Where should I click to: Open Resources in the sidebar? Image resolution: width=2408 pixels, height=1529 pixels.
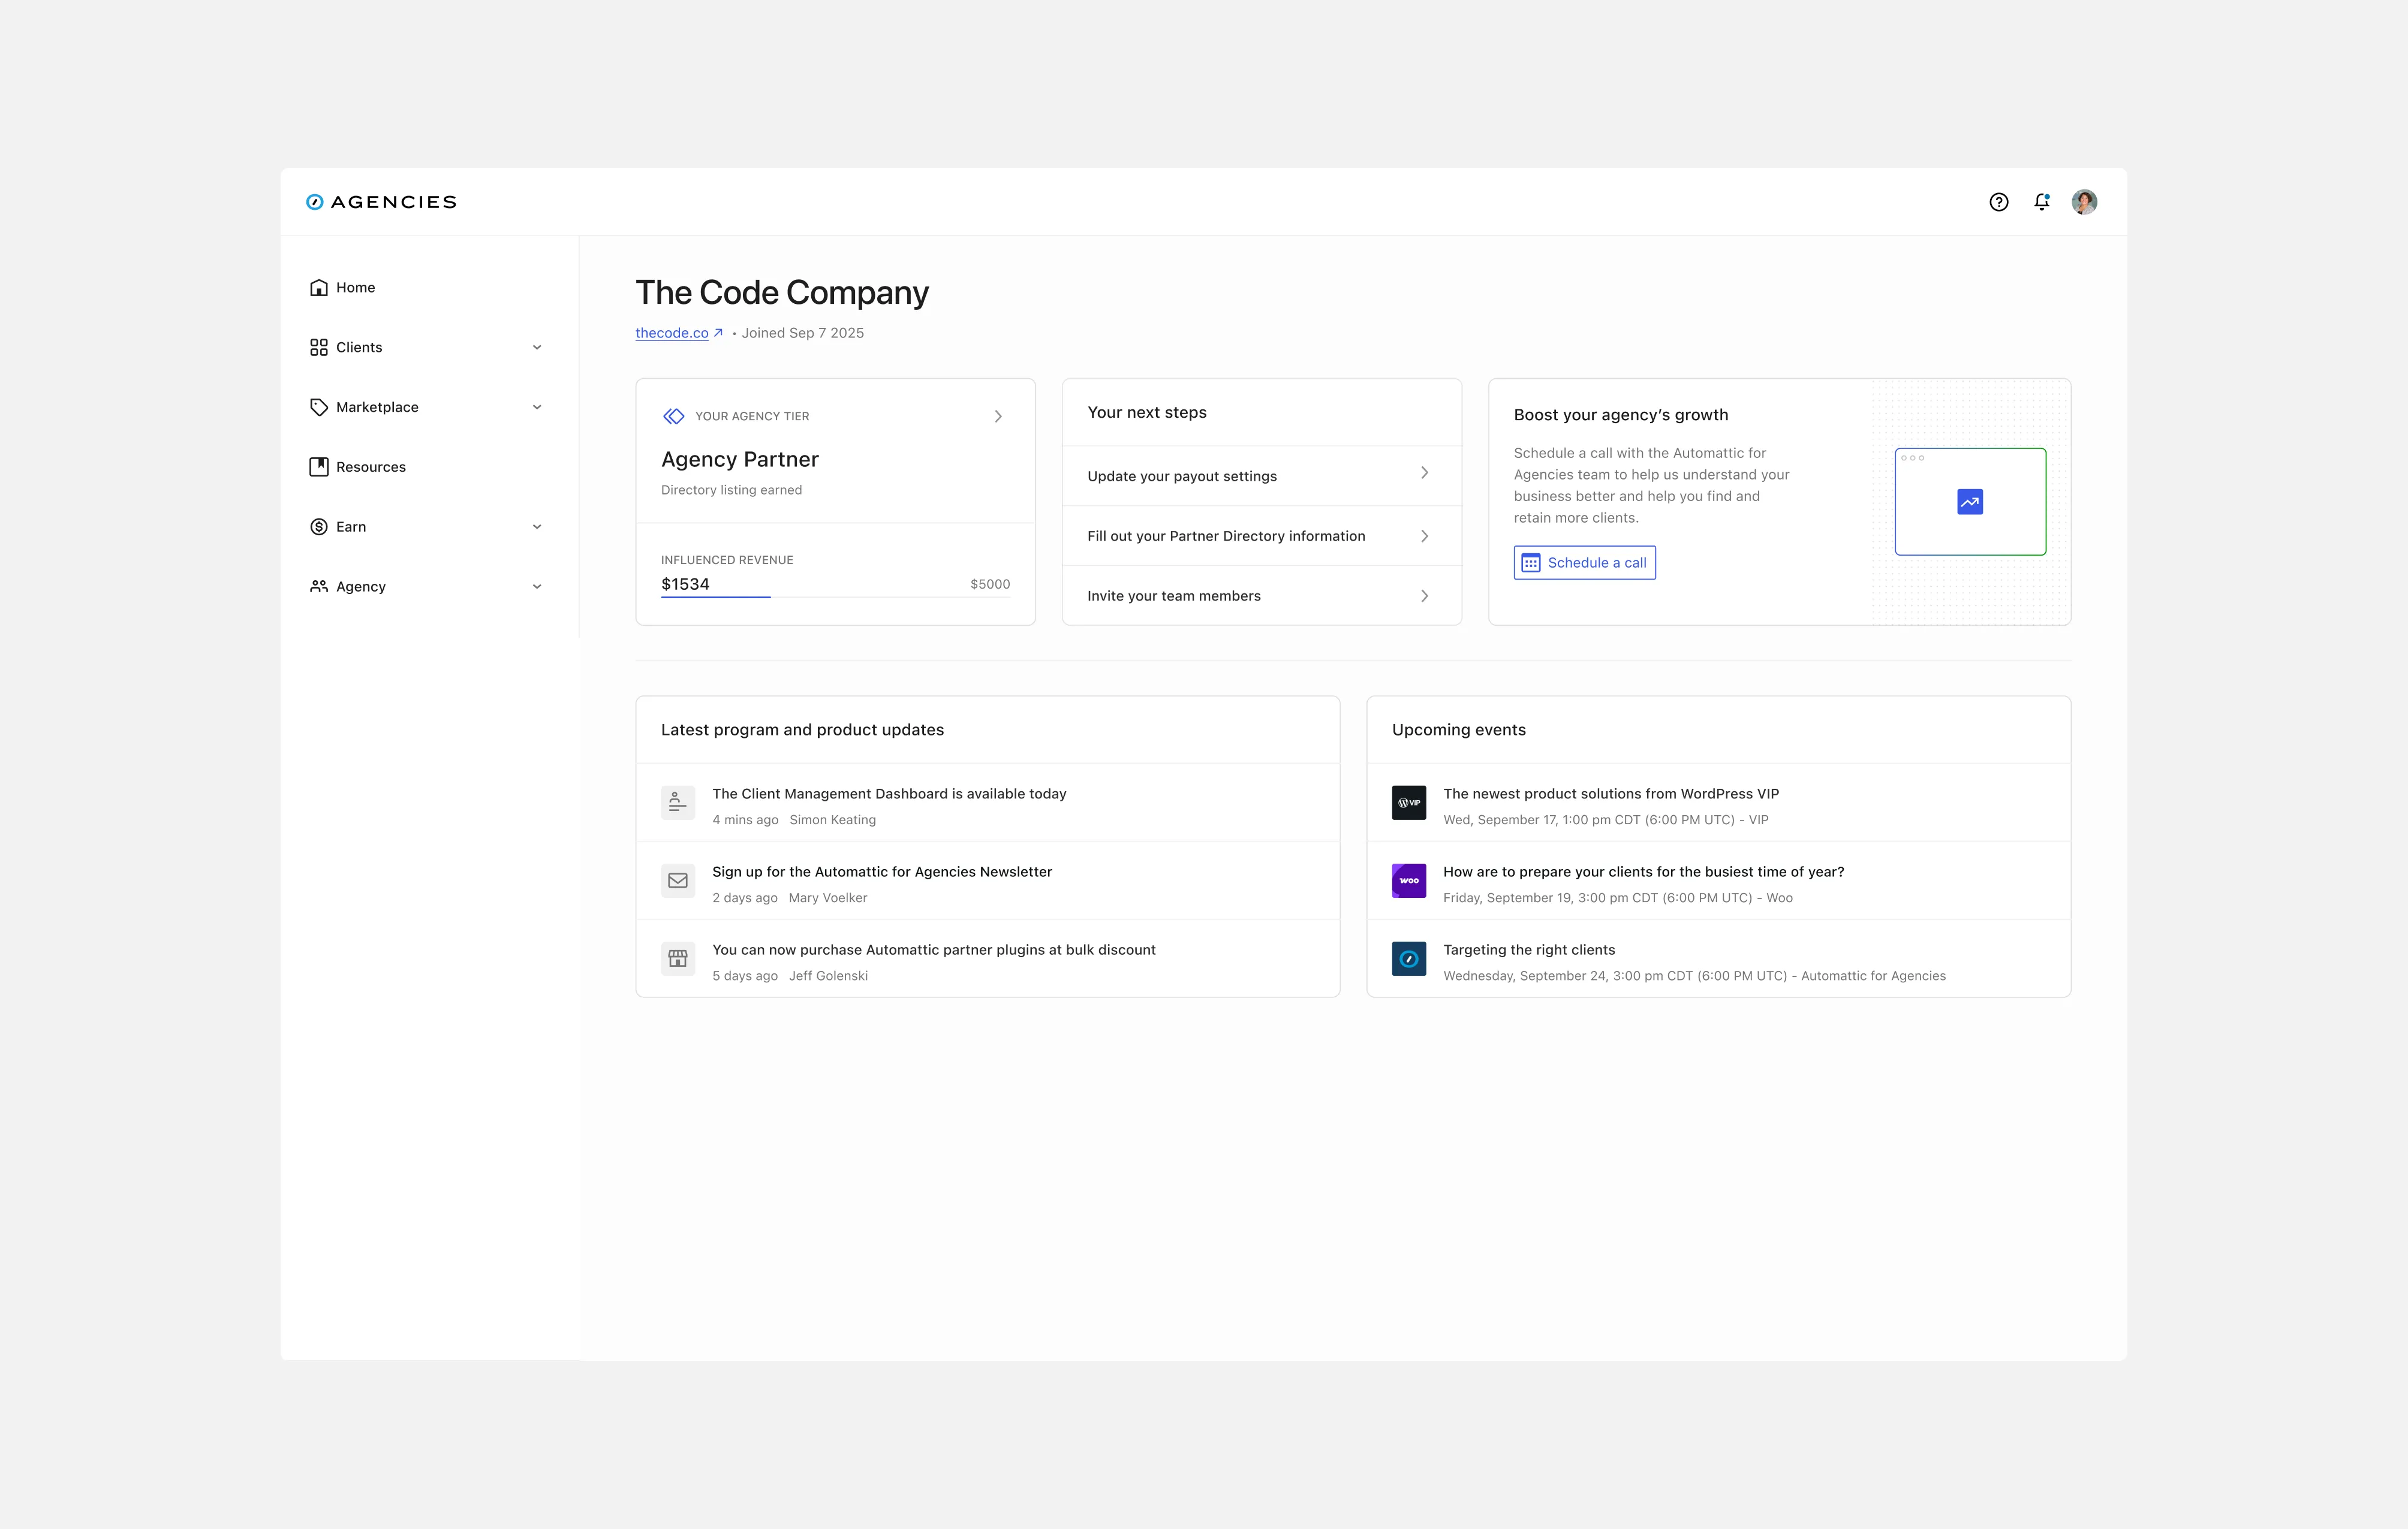(370, 467)
